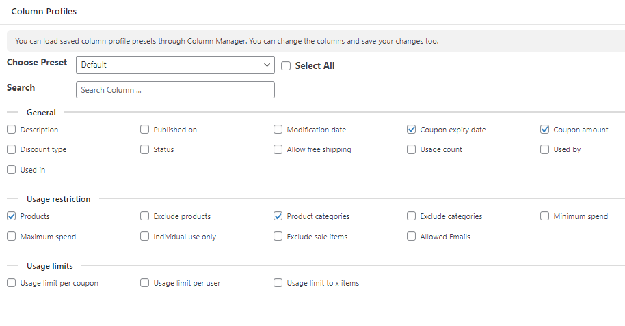625x326 pixels.
Task: Toggle Individual use only checkbox
Action: pos(144,237)
